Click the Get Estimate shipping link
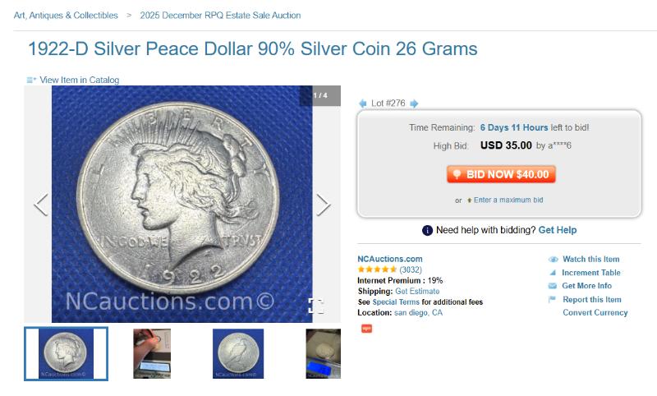This screenshot has height=396, width=657. tap(417, 291)
